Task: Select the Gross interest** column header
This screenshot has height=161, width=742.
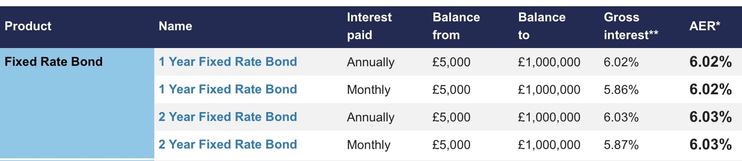Action: click(631, 26)
